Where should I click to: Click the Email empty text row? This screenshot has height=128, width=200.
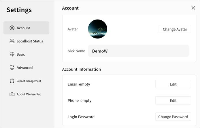coord(79,84)
